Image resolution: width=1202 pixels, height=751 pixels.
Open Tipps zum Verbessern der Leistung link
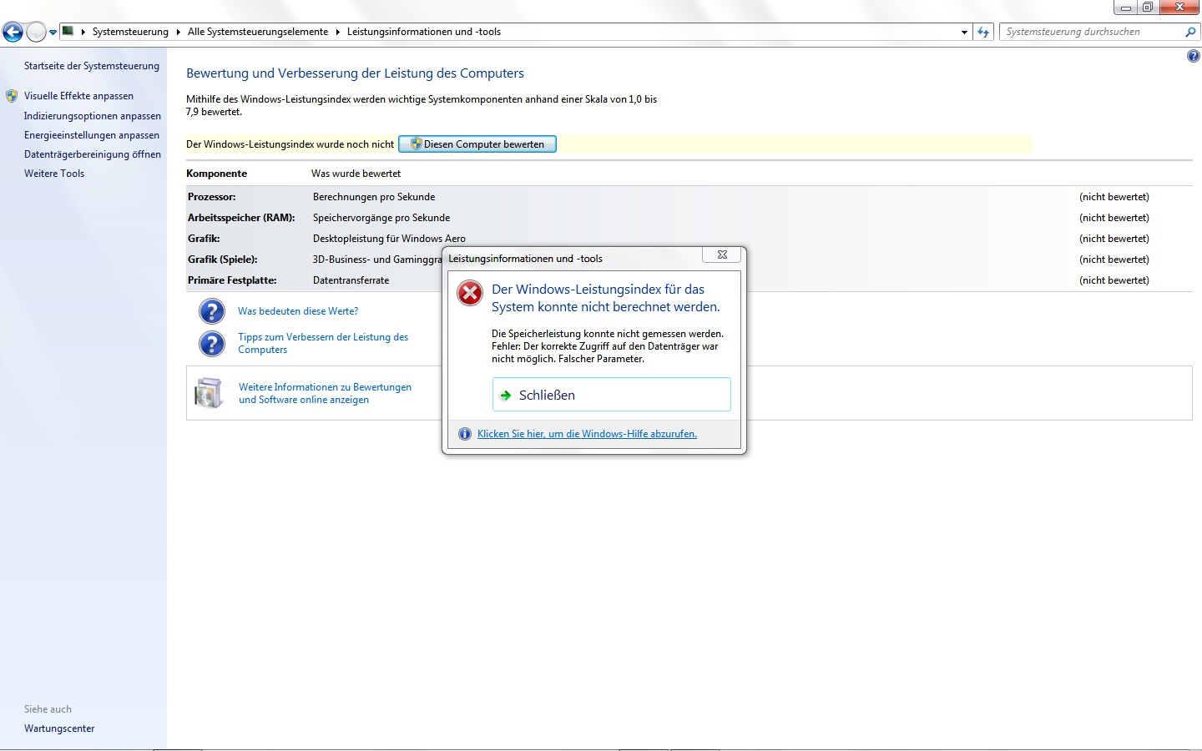click(323, 344)
